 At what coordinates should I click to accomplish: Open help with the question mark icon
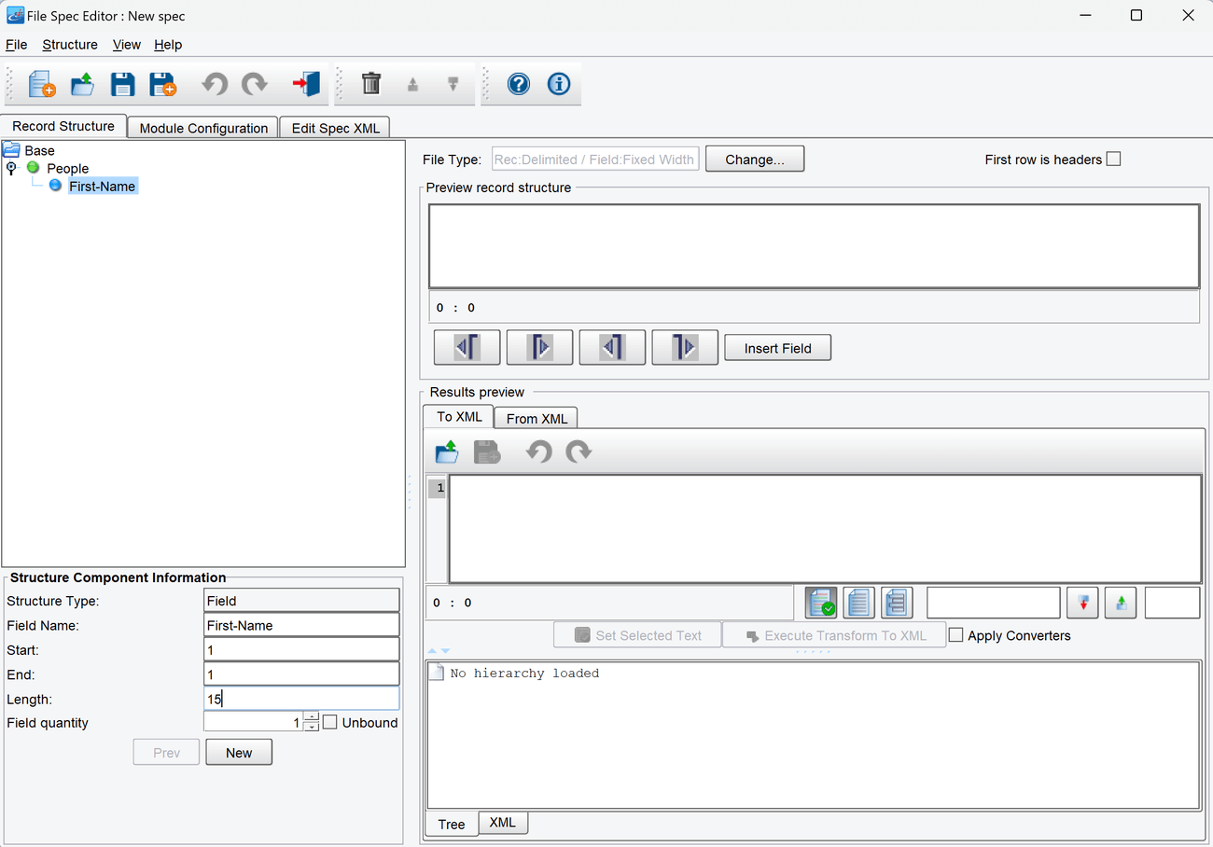(x=519, y=84)
